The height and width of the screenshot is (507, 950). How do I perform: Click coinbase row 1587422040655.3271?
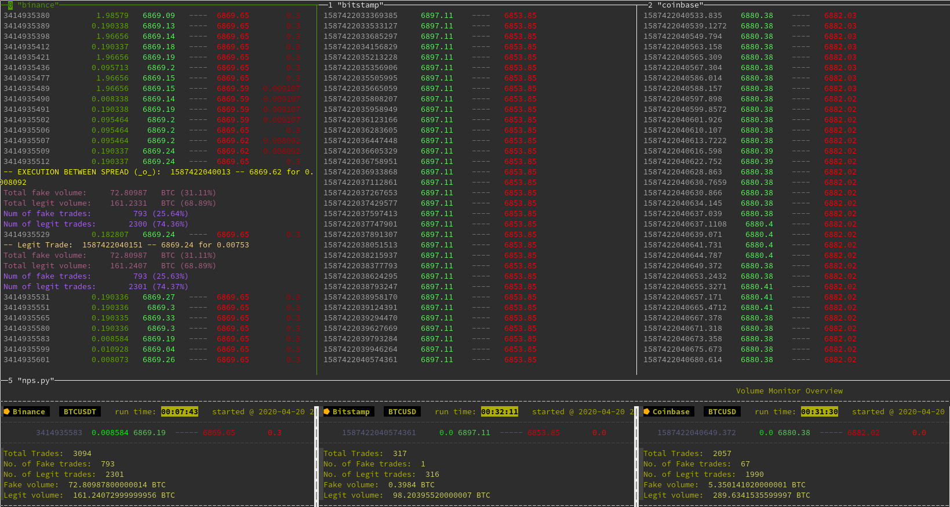(x=750, y=287)
